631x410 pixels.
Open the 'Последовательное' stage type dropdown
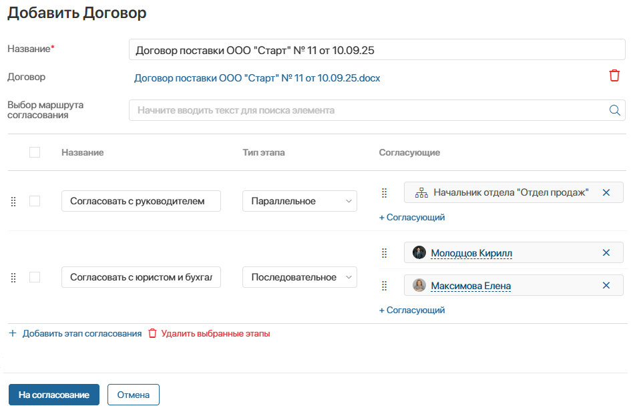pyautogui.click(x=300, y=277)
